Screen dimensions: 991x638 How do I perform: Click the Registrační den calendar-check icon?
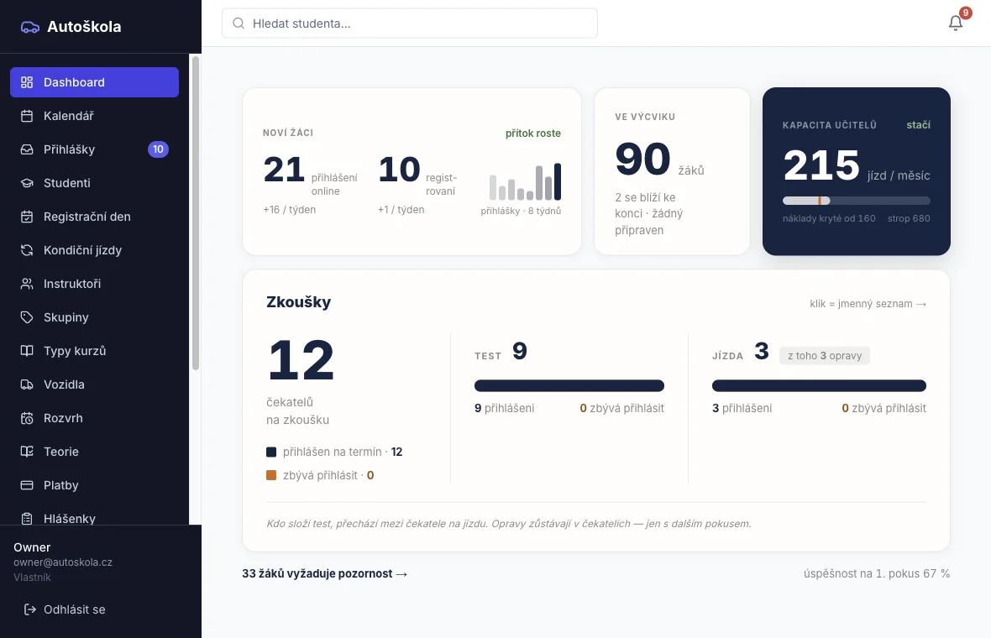[27, 217]
